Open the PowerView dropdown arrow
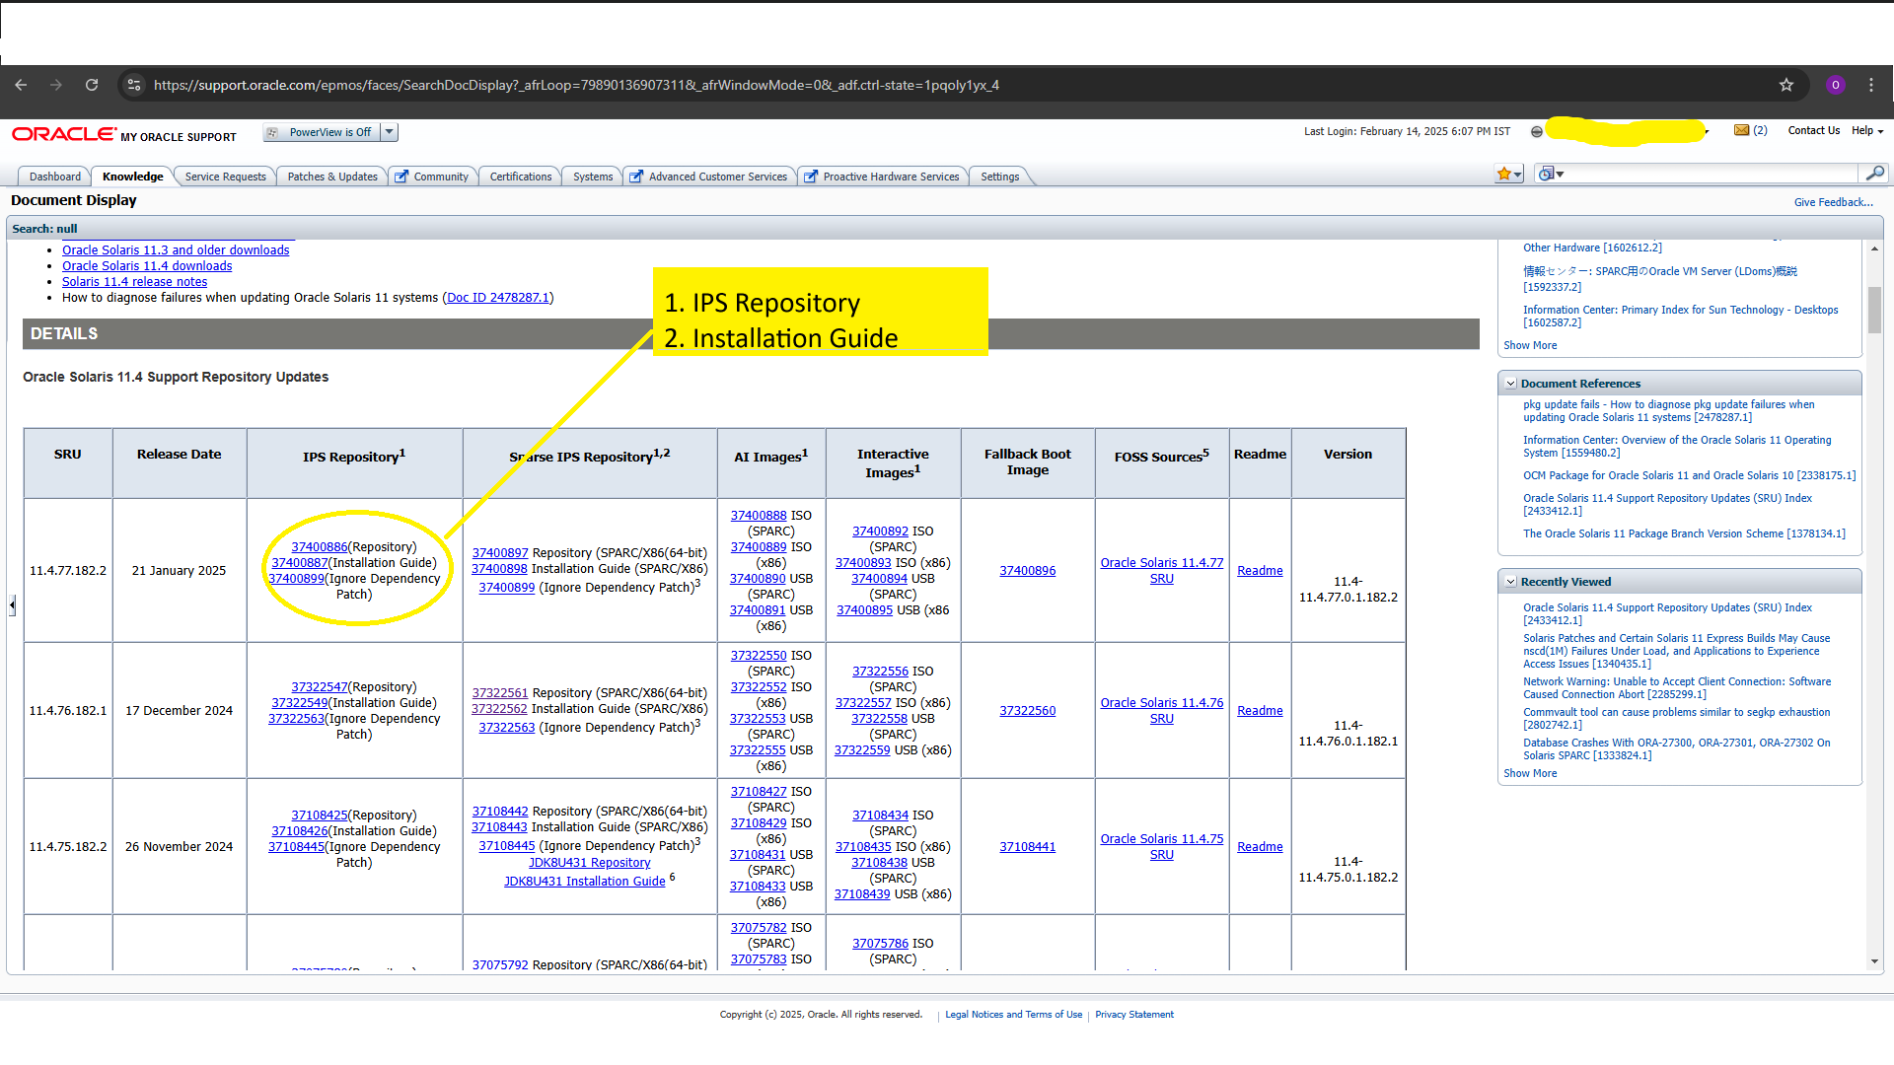 click(390, 132)
